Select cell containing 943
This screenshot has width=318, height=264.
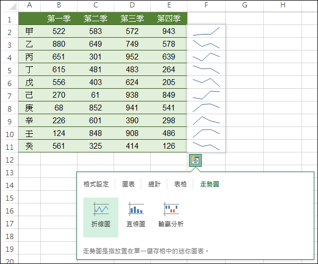click(x=169, y=31)
